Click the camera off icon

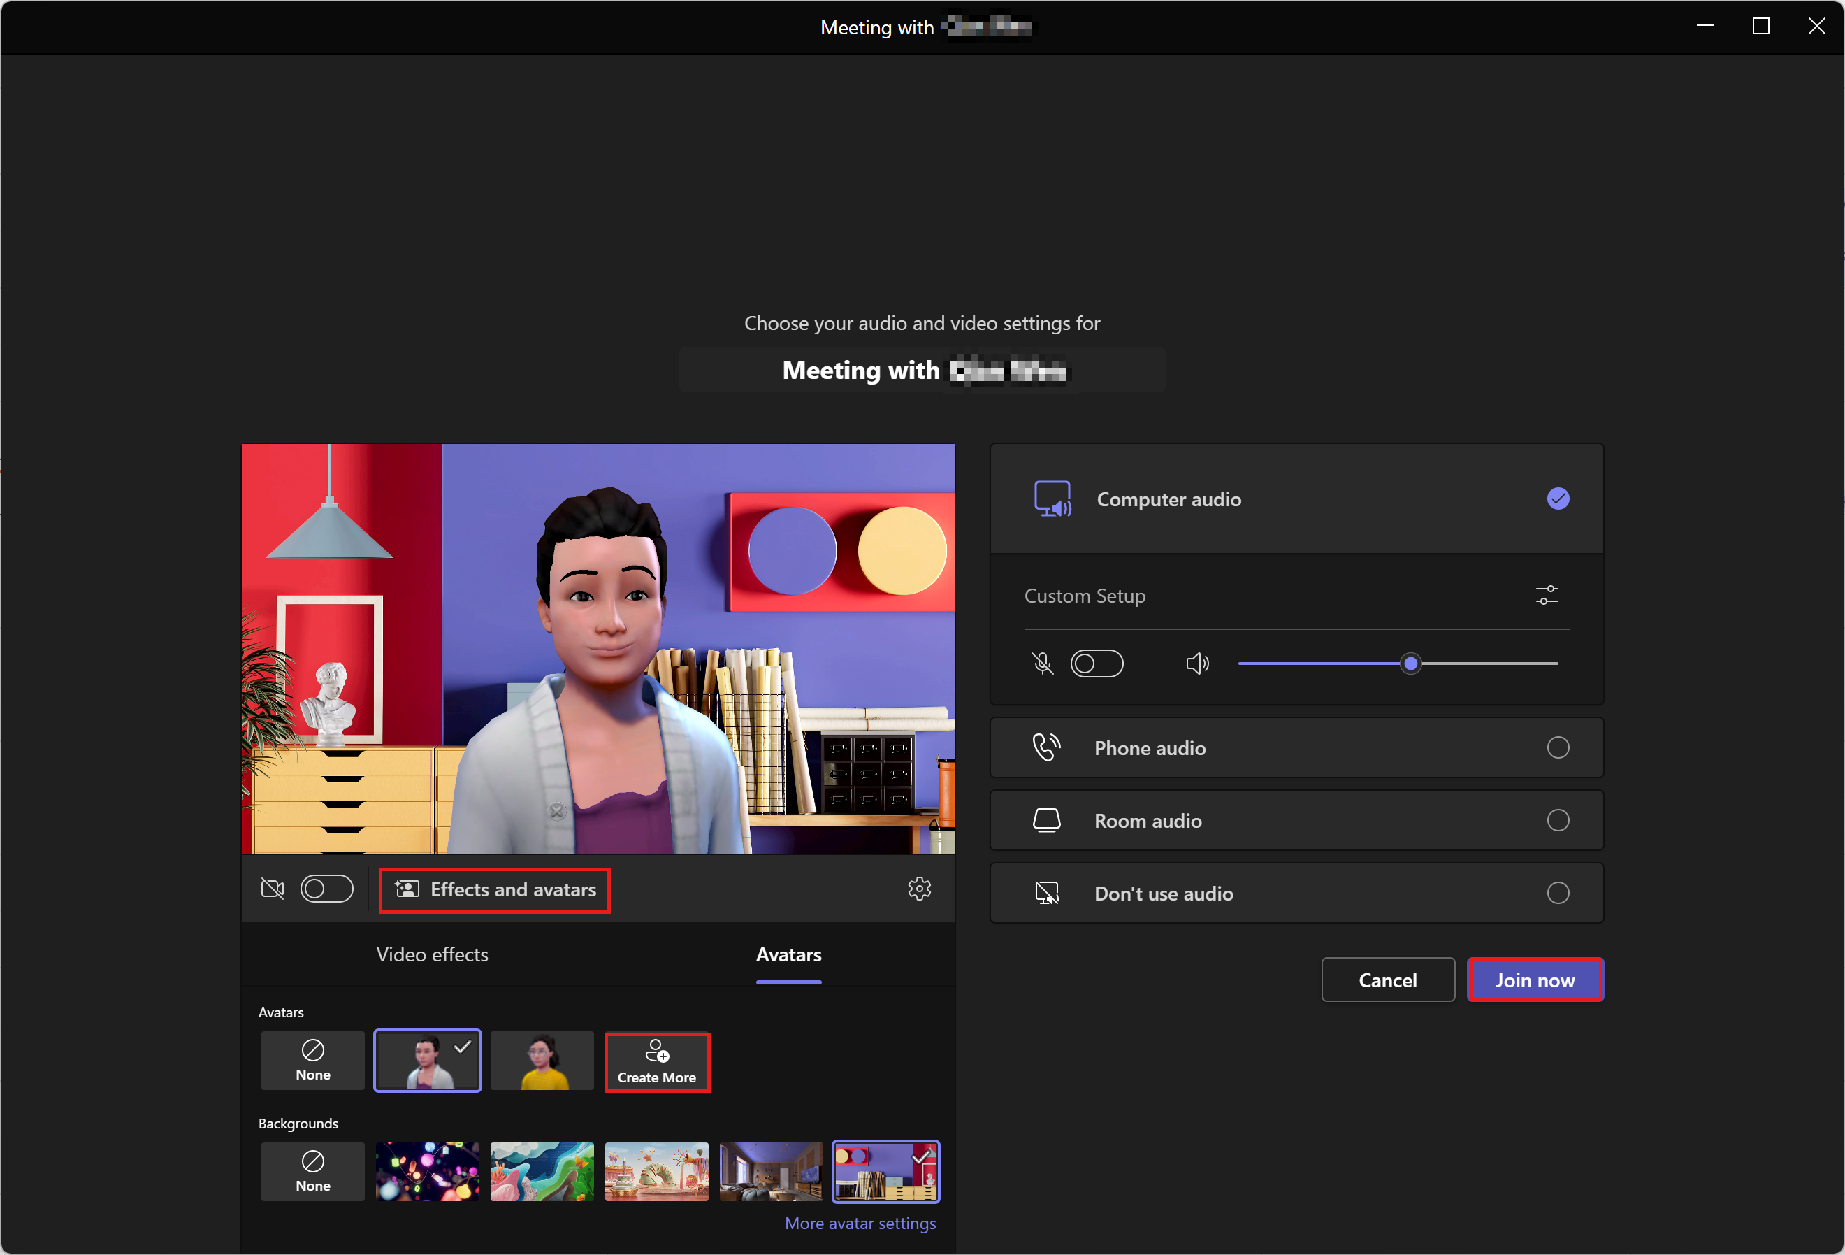click(x=273, y=889)
